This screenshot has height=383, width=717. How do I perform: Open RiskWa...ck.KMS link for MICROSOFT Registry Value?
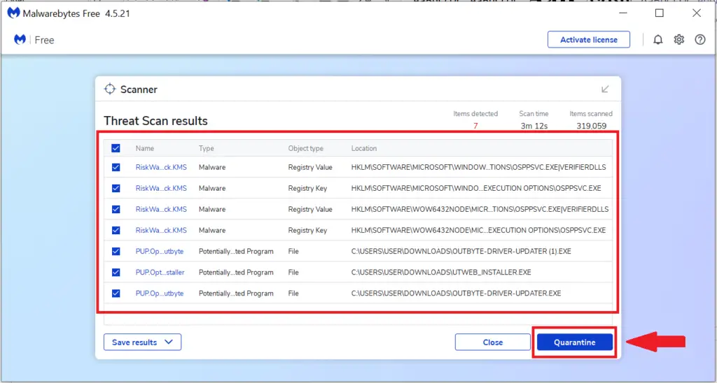161,168
